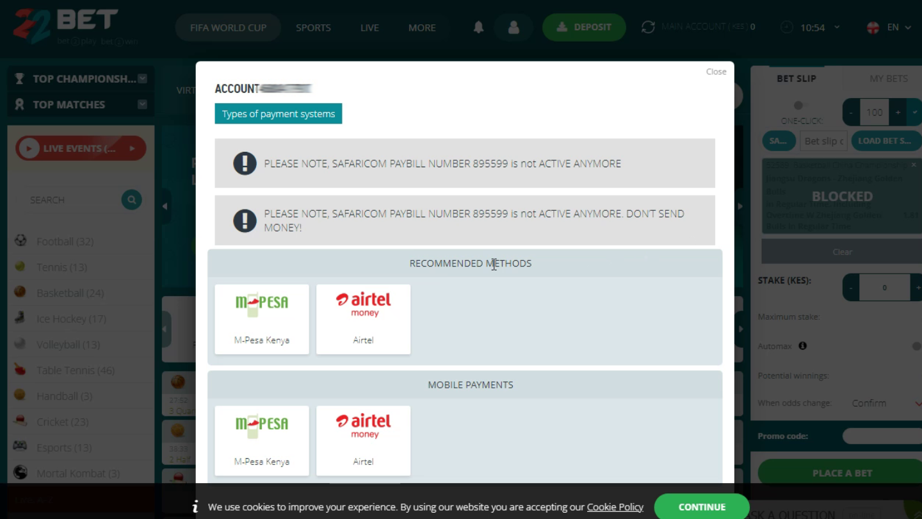
Task: Open the Cookie Policy link
Action: coord(615,507)
